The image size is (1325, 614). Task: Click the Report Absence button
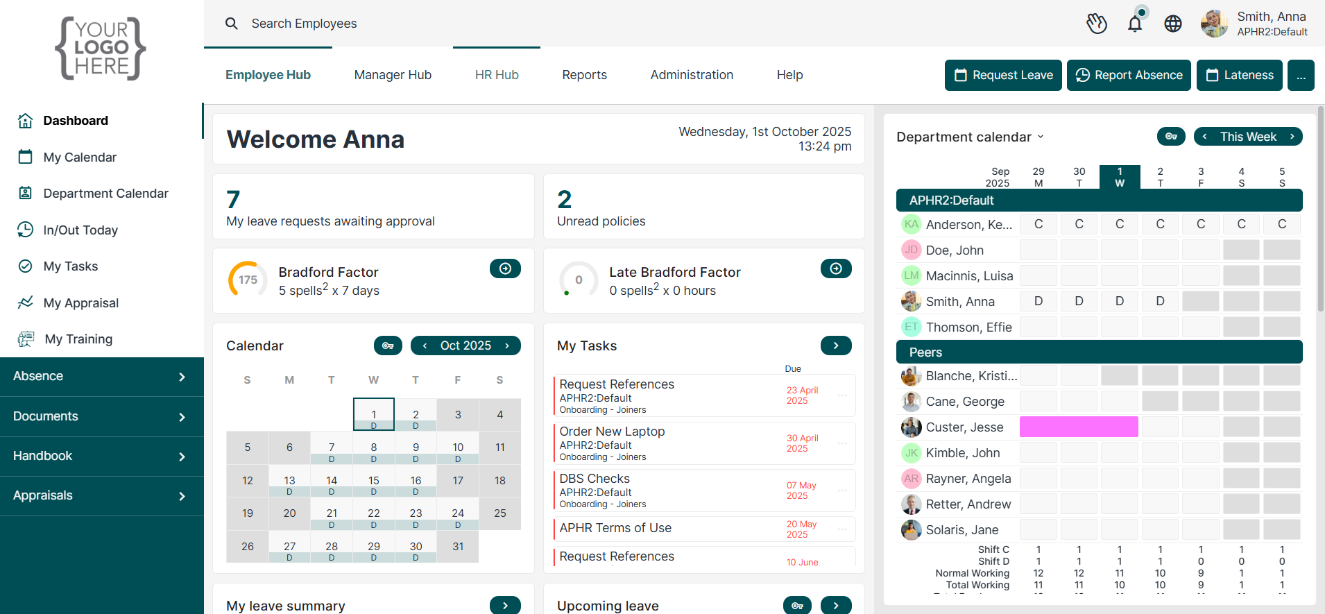(1128, 75)
